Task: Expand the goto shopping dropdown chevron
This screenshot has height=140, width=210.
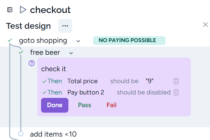Action: pos(78,41)
